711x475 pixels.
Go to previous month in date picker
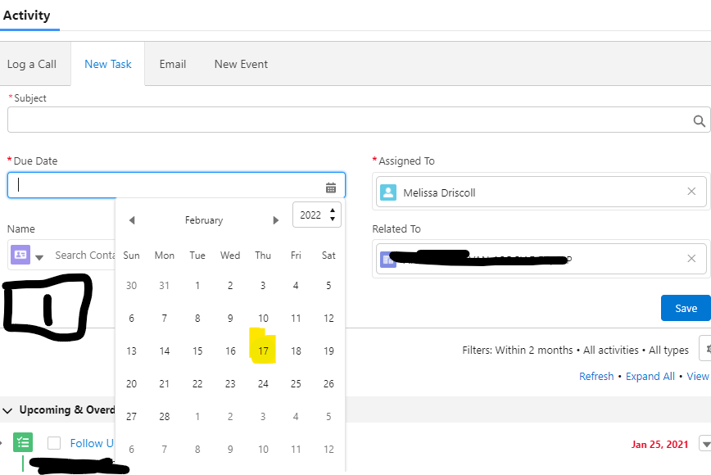coord(132,220)
